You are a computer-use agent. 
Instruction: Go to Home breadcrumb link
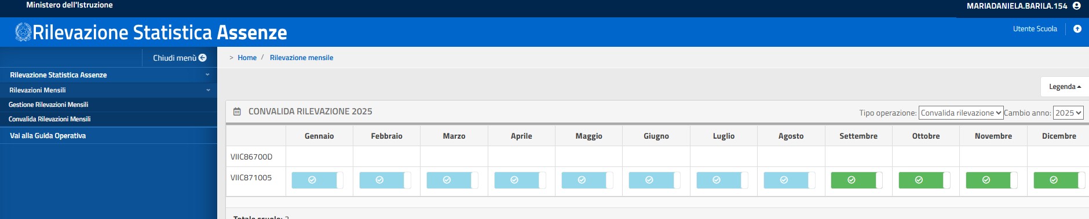click(247, 58)
